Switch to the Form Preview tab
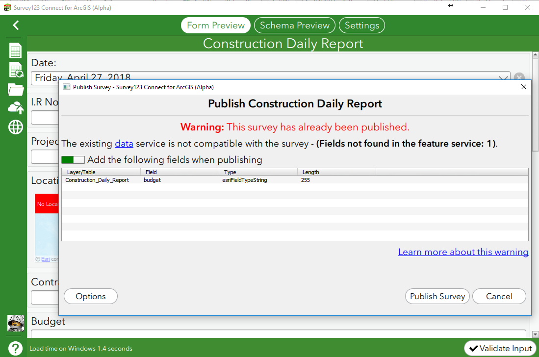 (x=216, y=25)
